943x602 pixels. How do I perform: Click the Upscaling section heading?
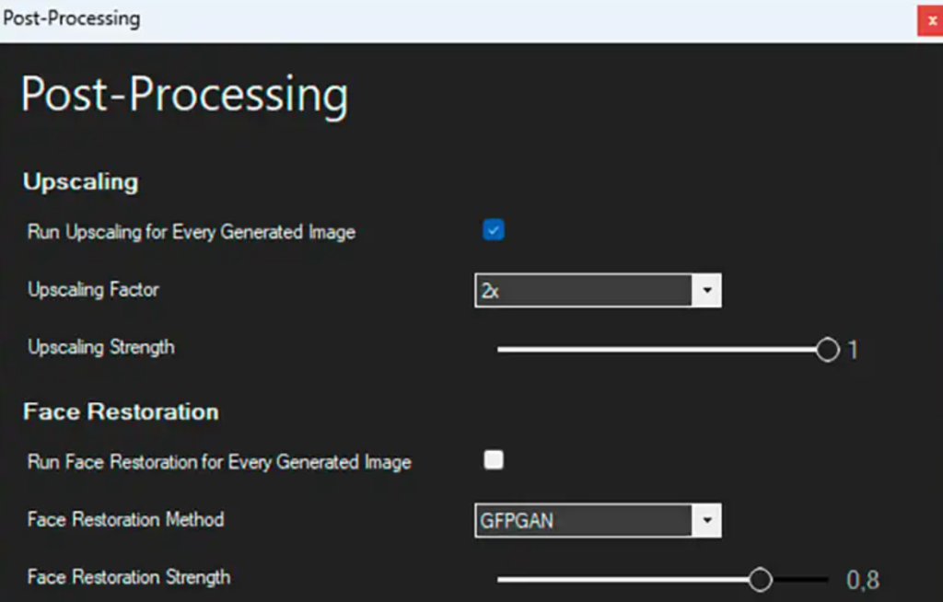click(79, 181)
